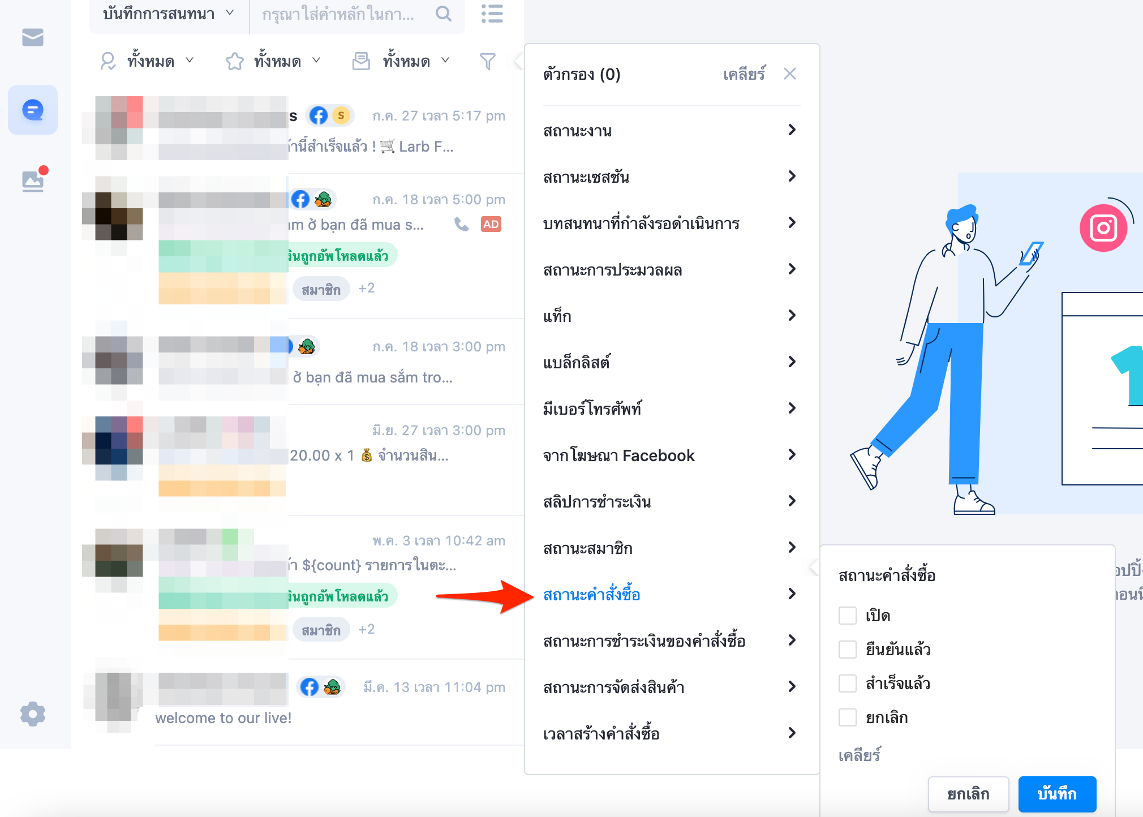Open the assignee ทั้งหมด dropdown
The width and height of the screenshot is (1143, 817).
pyautogui.click(x=161, y=61)
